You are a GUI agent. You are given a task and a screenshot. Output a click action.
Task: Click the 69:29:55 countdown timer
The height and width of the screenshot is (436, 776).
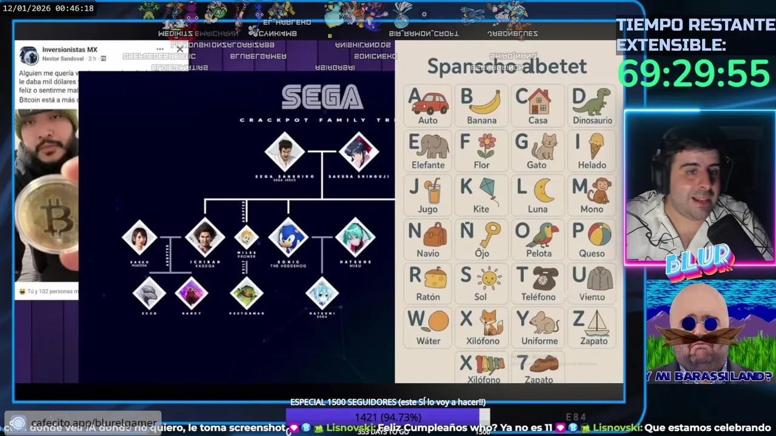click(x=694, y=73)
